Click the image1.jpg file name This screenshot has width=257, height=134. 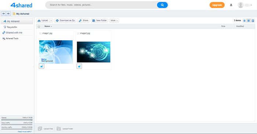pos(47,33)
